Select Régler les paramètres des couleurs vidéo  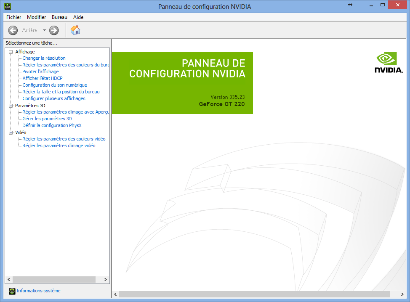coord(64,139)
